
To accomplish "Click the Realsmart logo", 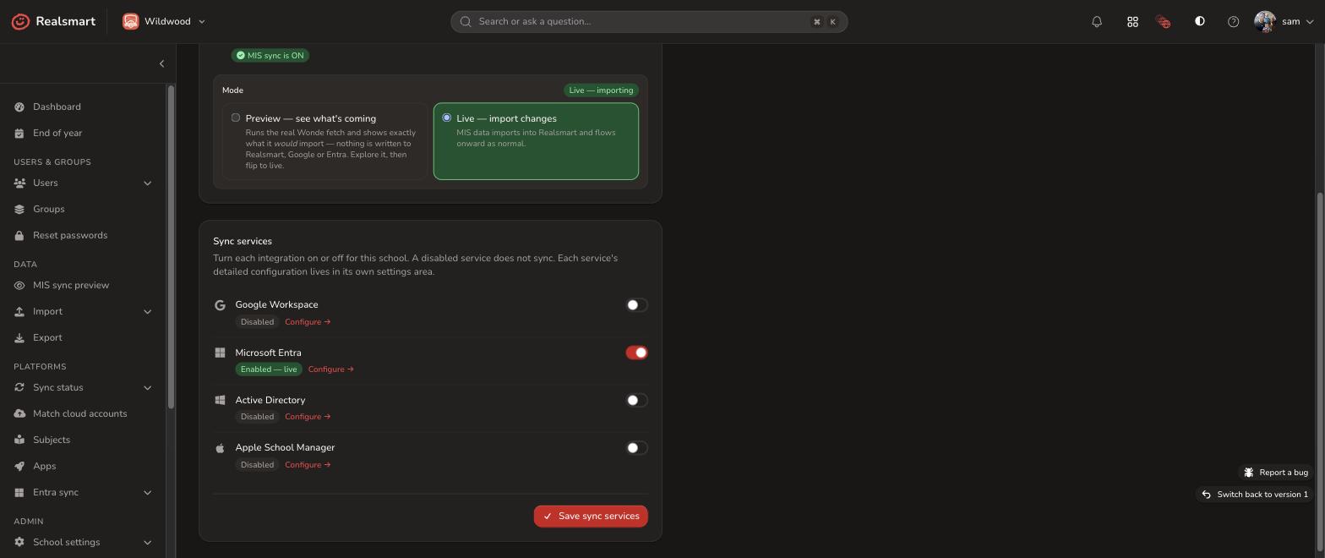I will click(x=53, y=21).
